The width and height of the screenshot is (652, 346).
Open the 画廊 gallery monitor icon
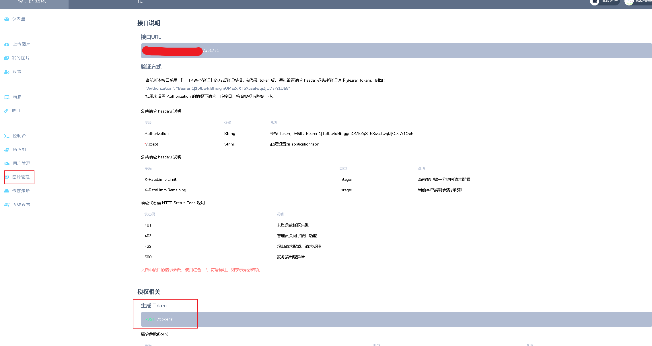(7, 97)
